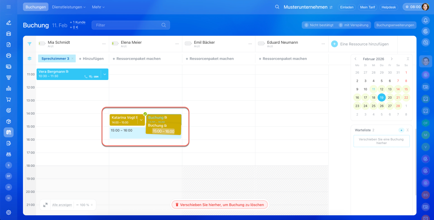Screen dimensions: 434x220
Task: Expand Vera Bergmann booking chevron
Action: coord(104,74)
